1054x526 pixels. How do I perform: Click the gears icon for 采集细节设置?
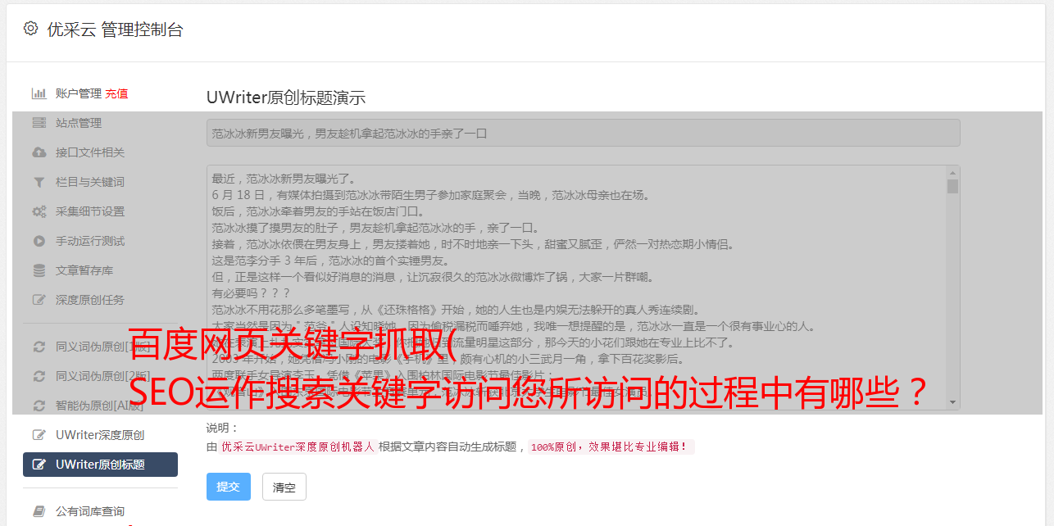[39, 211]
